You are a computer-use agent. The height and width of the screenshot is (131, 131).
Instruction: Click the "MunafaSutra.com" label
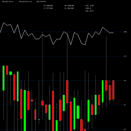click(x=25, y=2)
